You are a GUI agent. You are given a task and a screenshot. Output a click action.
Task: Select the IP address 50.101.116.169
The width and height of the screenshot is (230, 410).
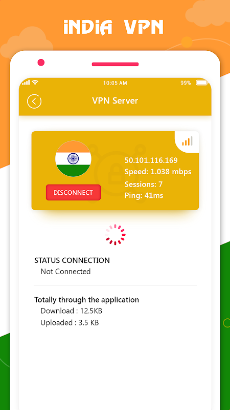pos(151,160)
